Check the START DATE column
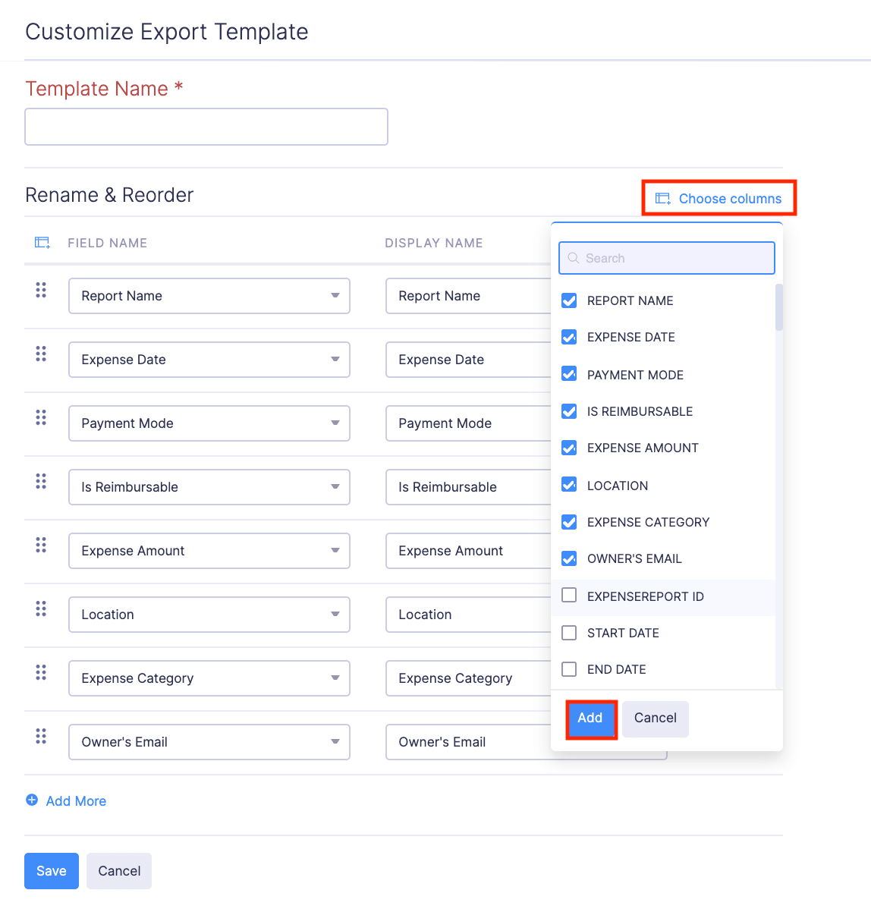Screen dimensions: 871x912 pyautogui.click(x=569, y=632)
